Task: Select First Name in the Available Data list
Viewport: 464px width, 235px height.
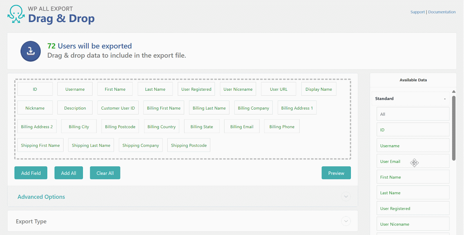Action: (413, 176)
